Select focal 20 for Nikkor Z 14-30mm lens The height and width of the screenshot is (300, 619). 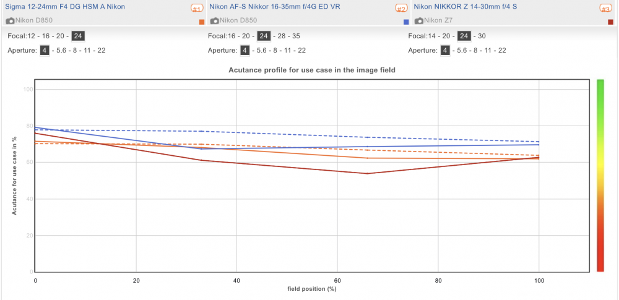(446, 36)
